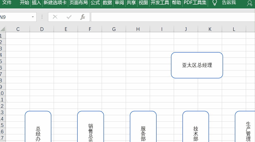255x142 pixels.
Task: Select the 审阅 tab
Action: pyautogui.click(x=119, y=3)
